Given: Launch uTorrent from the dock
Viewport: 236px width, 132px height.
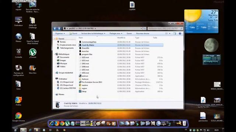Looking at the screenshot, I should point(67,124).
